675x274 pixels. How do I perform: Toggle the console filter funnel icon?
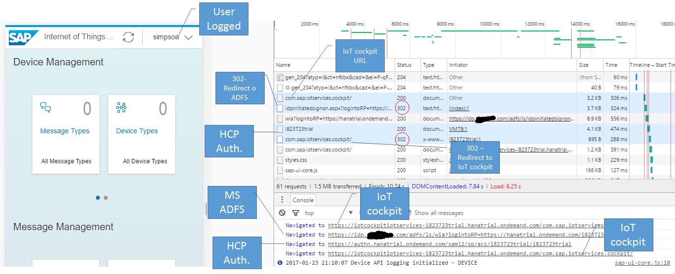(x=295, y=213)
